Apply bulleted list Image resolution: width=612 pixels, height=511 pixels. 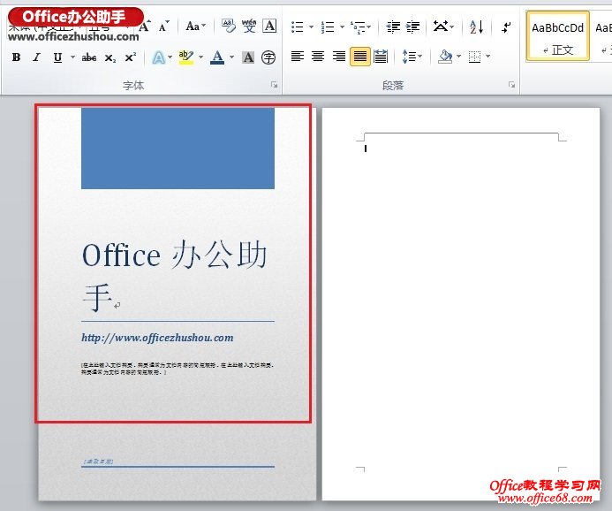[x=298, y=27]
